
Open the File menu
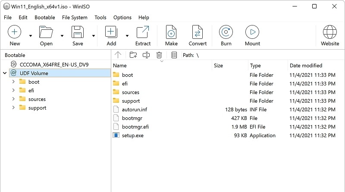(8, 17)
